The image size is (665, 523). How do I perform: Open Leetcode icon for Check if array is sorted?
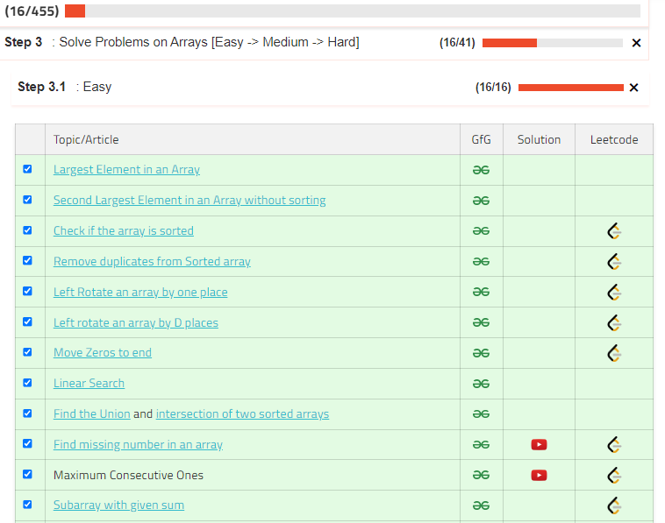point(614,230)
